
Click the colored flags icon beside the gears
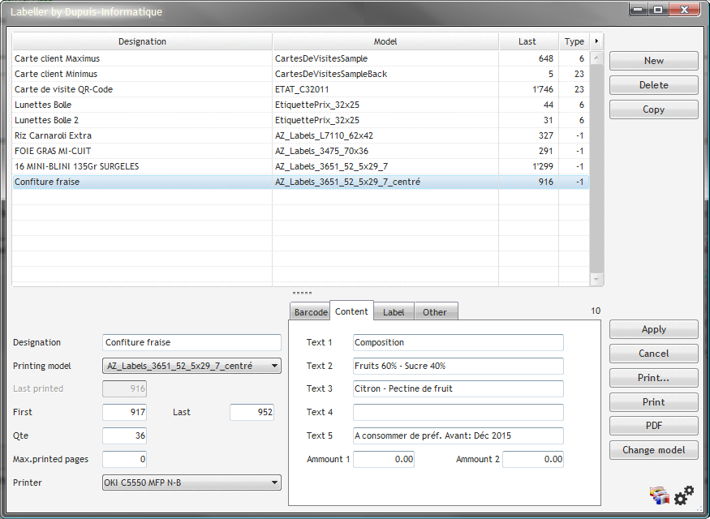point(659,495)
